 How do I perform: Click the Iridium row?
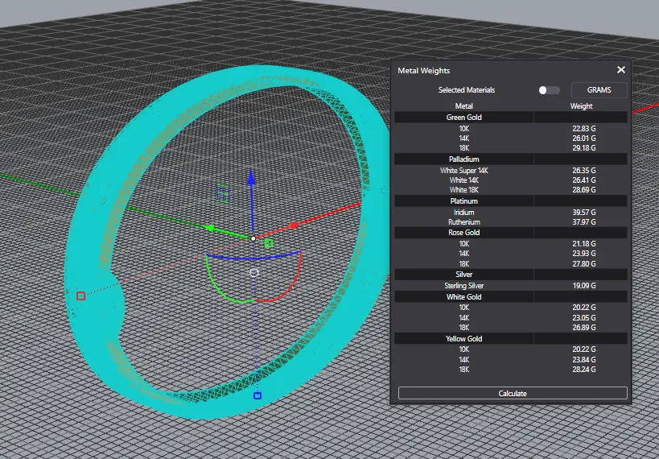click(511, 213)
